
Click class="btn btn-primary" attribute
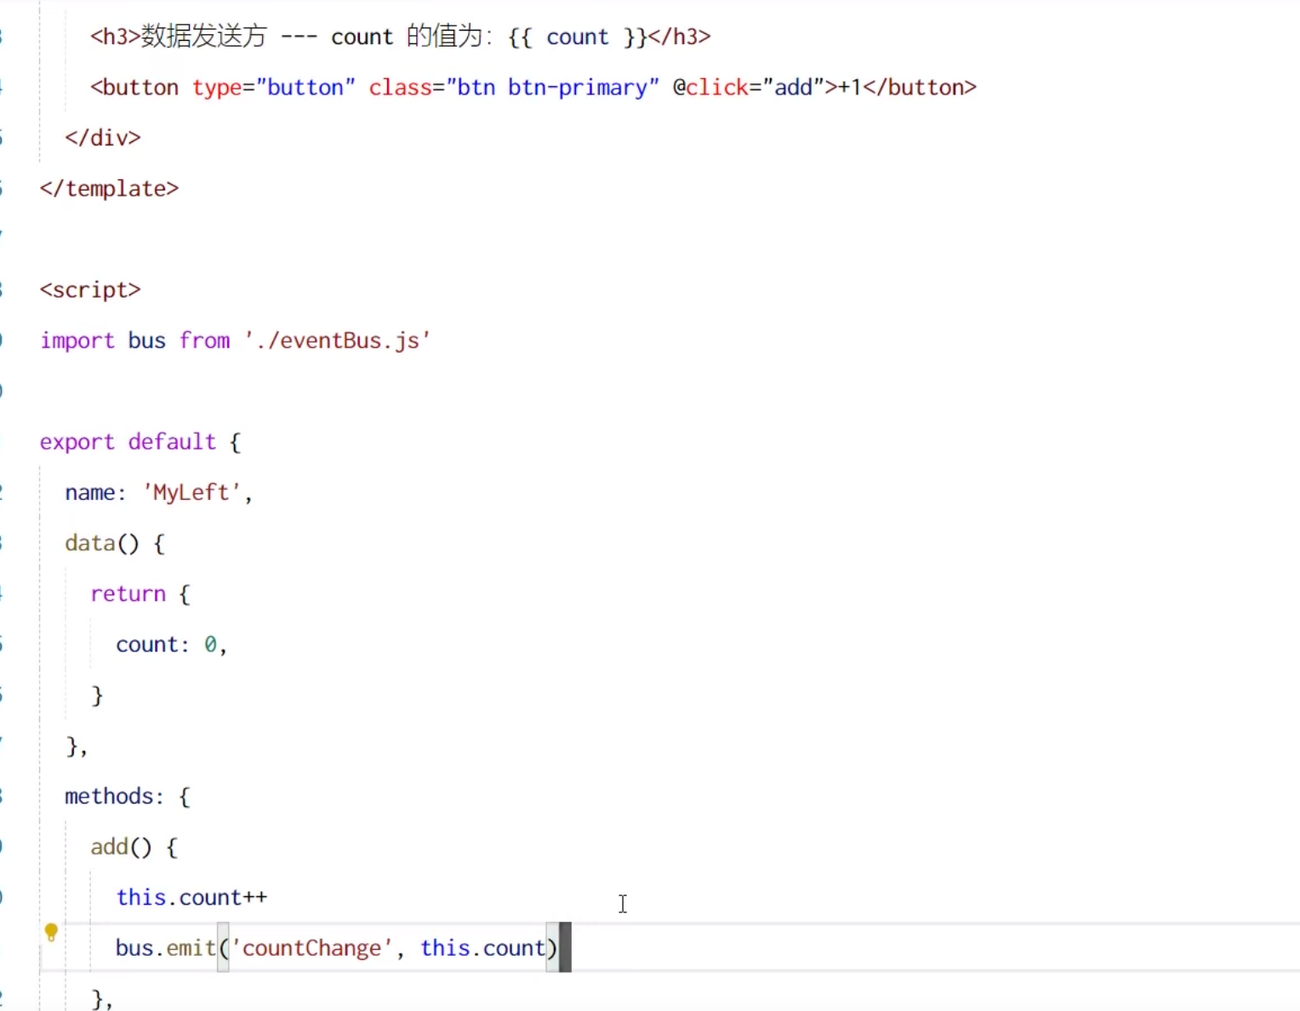[514, 88]
